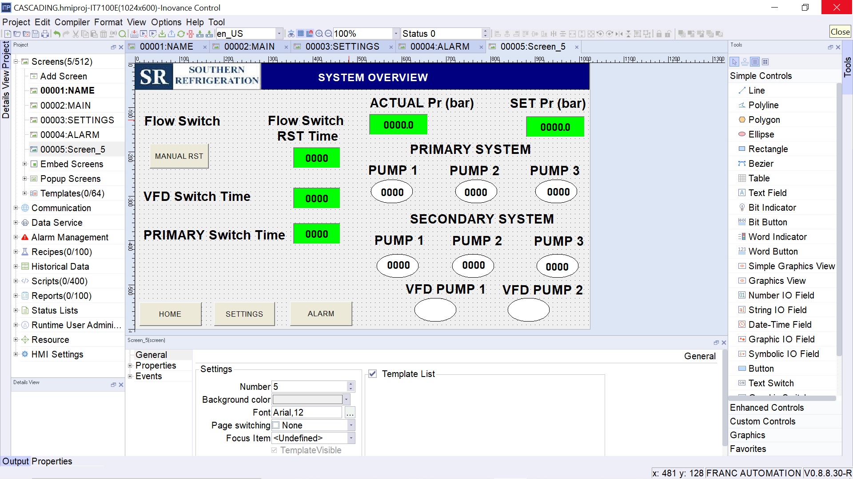
Task: Toggle the grid display icon
Action: pyautogui.click(x=301, y=34)
